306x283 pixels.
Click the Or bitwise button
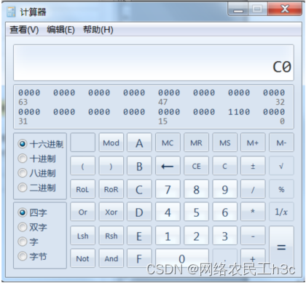coord(82,212)
